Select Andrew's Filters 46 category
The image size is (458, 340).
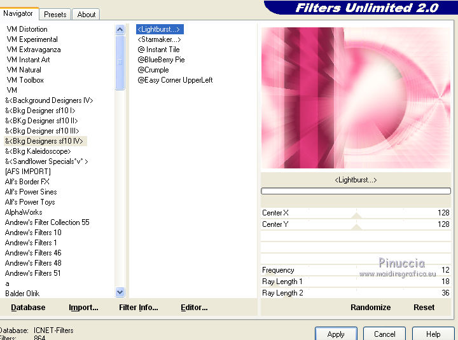click(33, 253)
